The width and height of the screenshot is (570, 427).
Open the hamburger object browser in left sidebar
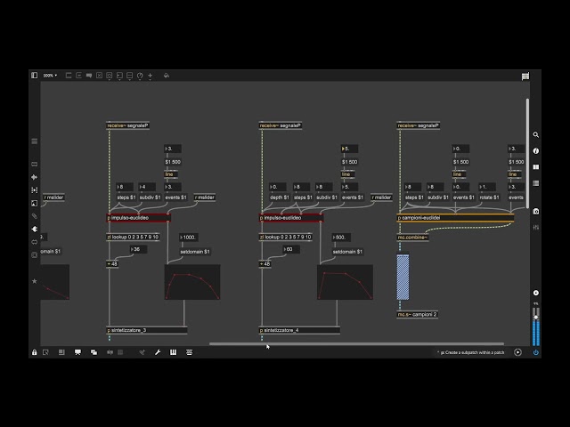click(35, 141)
